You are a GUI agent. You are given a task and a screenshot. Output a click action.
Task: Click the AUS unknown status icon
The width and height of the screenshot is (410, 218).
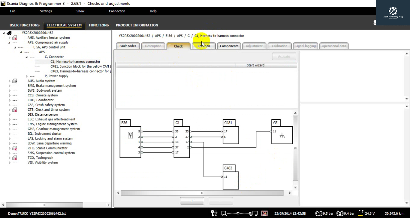click(x=14, y=81)
